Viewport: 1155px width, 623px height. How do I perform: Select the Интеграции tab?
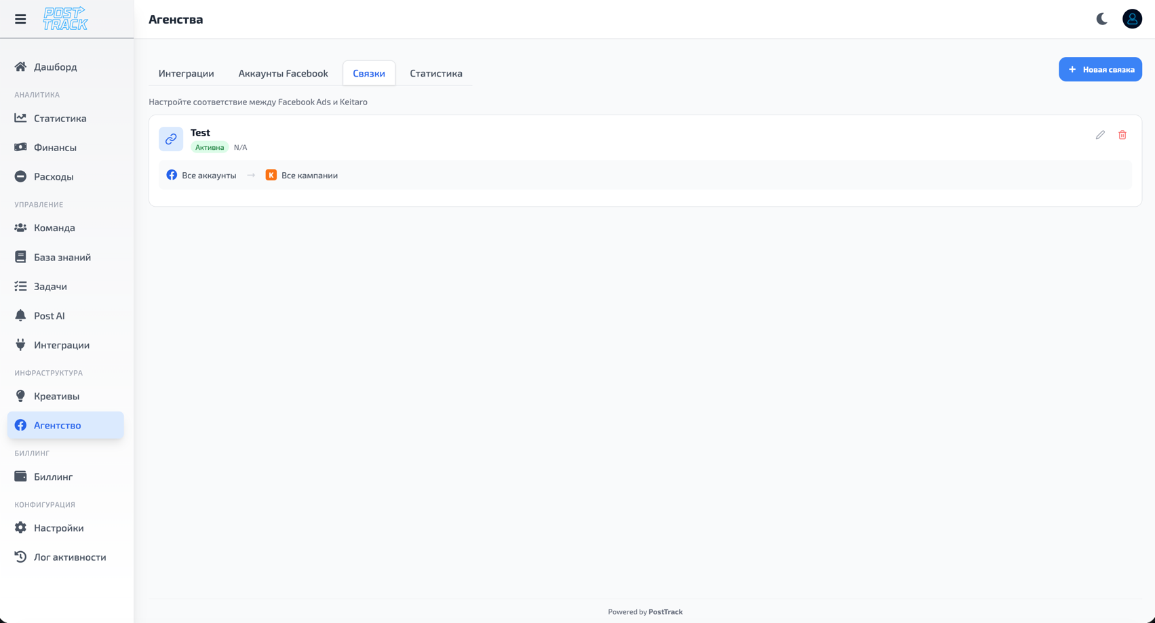[x=186, y=73]
